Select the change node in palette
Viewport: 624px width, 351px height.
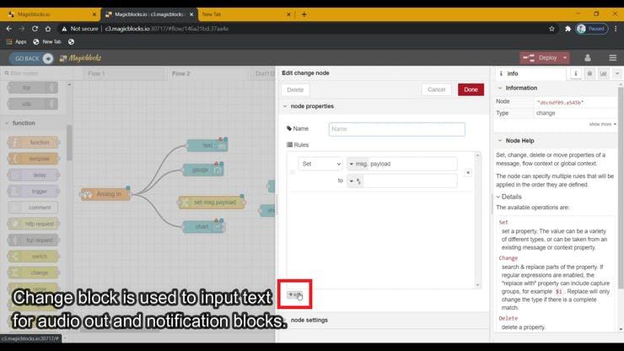34,273
